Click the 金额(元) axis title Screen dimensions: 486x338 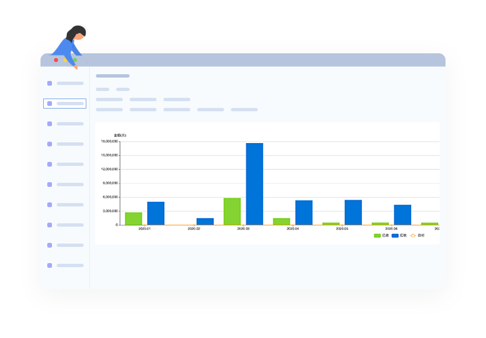pos(120,136)
